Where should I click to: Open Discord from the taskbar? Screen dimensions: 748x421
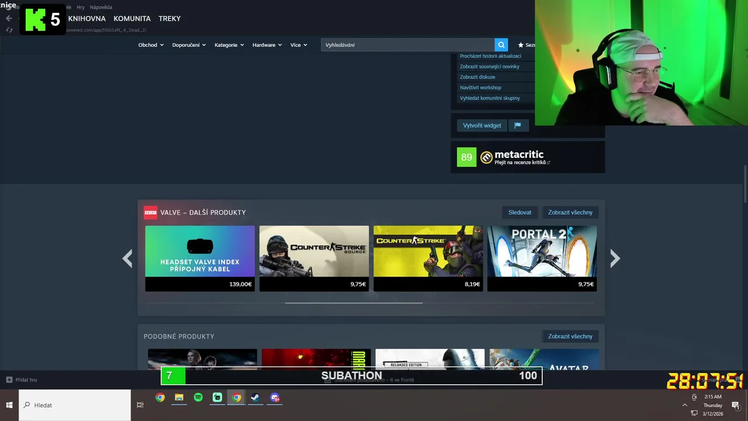(275, 398)
